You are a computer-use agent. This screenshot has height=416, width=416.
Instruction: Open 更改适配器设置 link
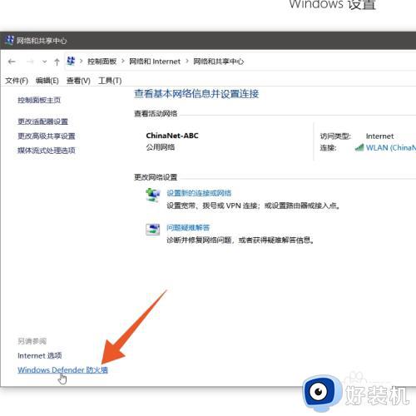click(x=42, y=121)
